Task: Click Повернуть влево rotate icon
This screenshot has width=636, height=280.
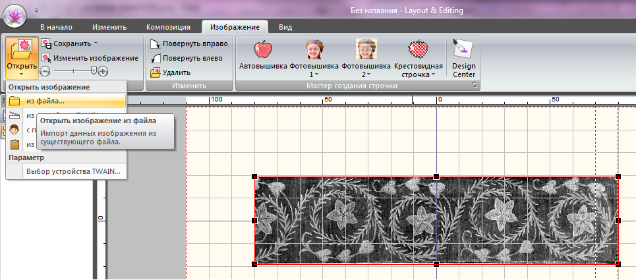Action: [x=156, y=58]
